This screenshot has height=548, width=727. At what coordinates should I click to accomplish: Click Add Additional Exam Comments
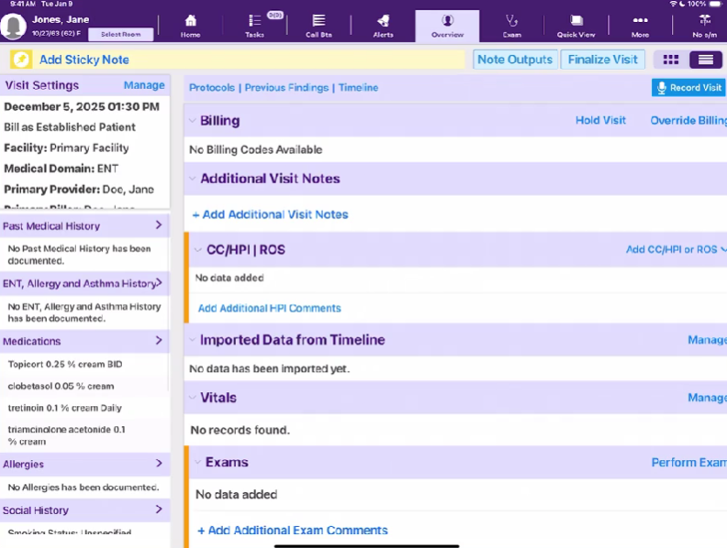pyautogui.click(x=293, y=531)
